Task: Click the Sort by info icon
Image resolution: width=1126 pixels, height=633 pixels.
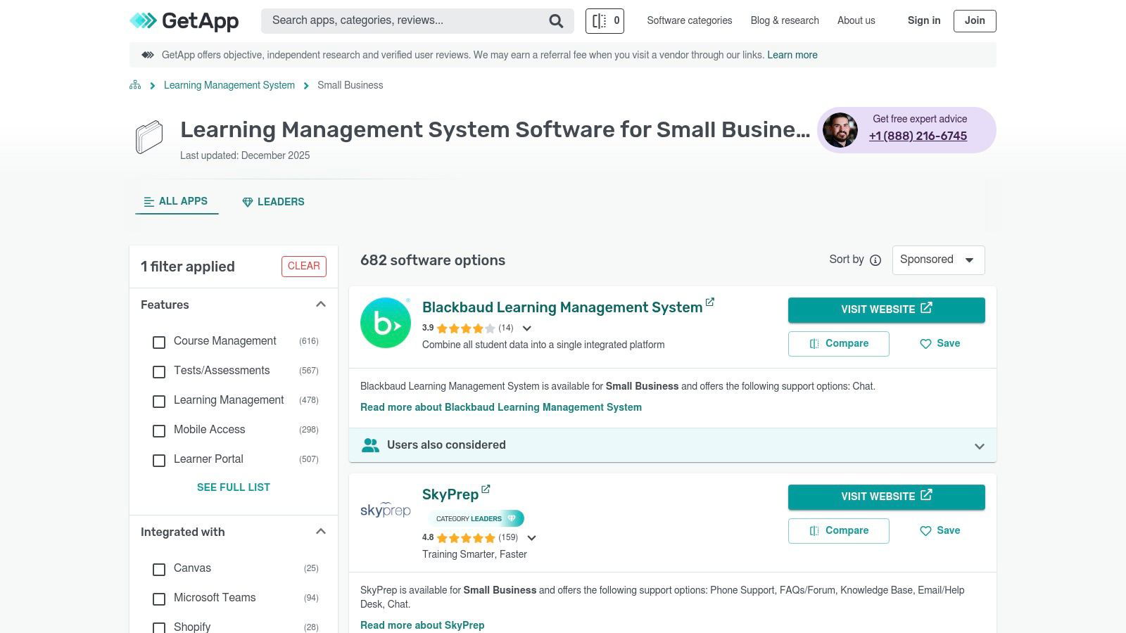Action: click(x=875, y=260)
